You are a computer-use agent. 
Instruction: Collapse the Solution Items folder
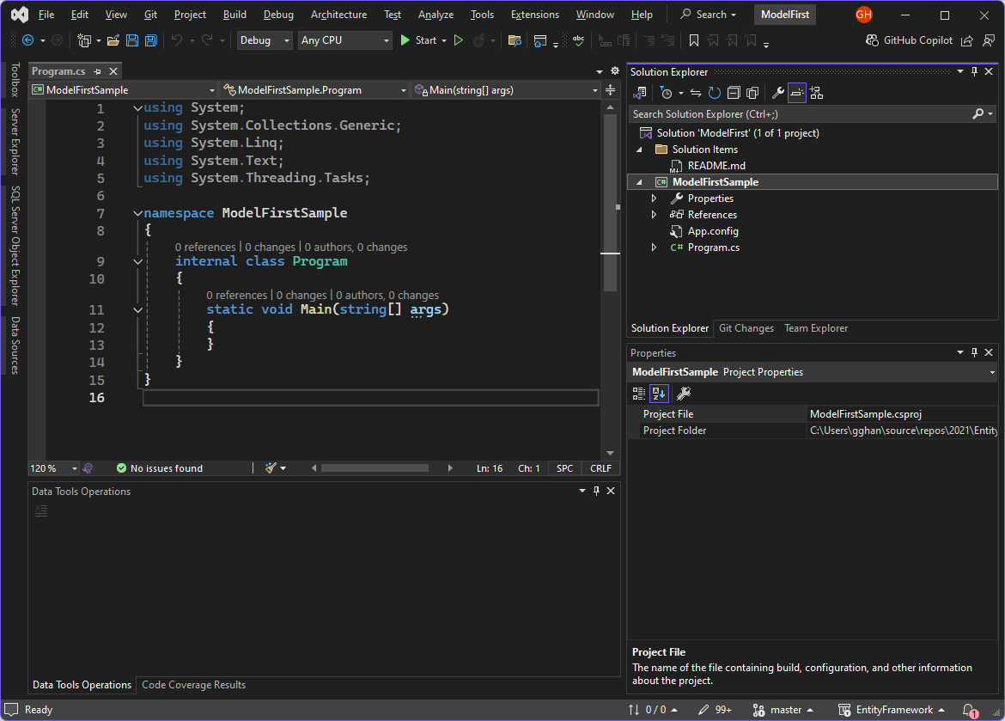pos(637,149)
